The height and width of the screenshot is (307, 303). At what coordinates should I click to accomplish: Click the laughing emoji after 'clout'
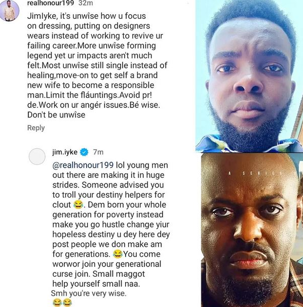tap(78, 205)
